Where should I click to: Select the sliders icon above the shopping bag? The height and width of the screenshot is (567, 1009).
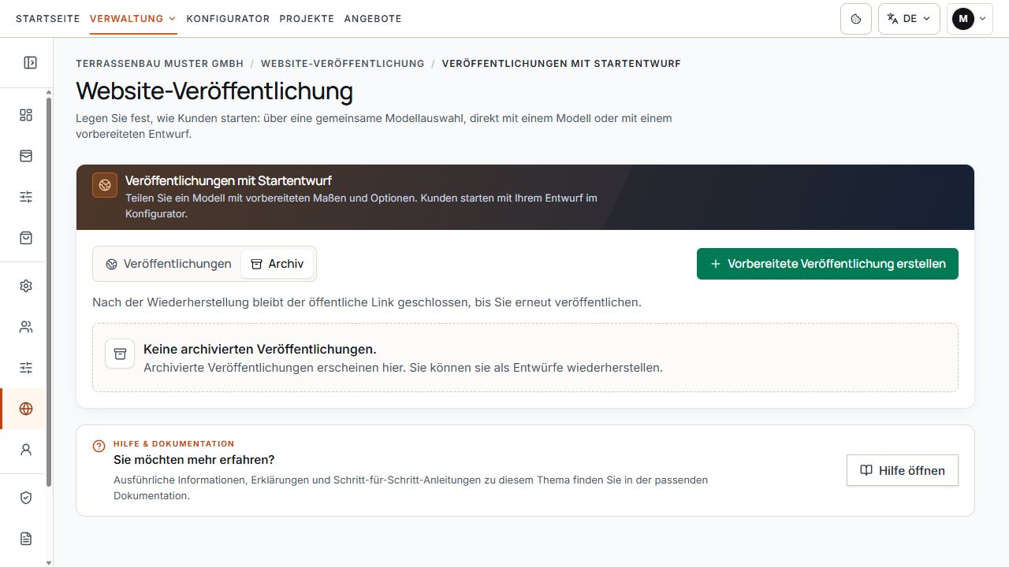[26, 197]
